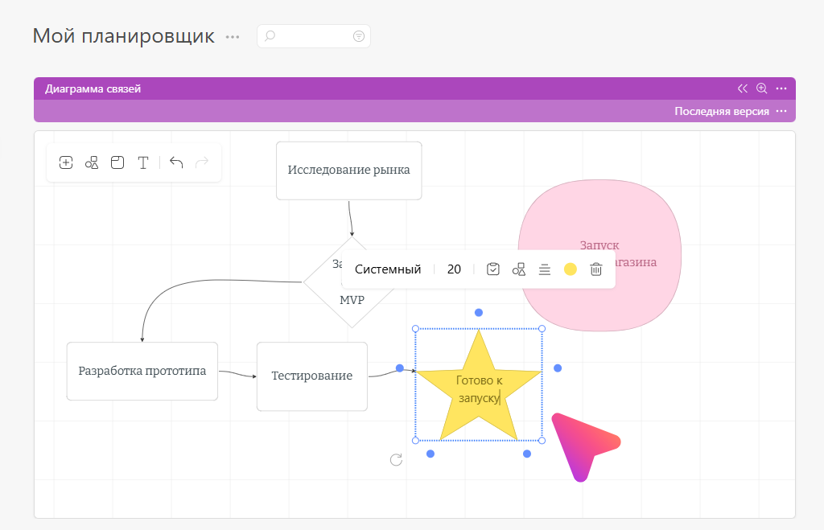Click the add card icon in canvas toolbar
Image resolution: width=824 pixels, height=530 pixels.
(66, 162)
